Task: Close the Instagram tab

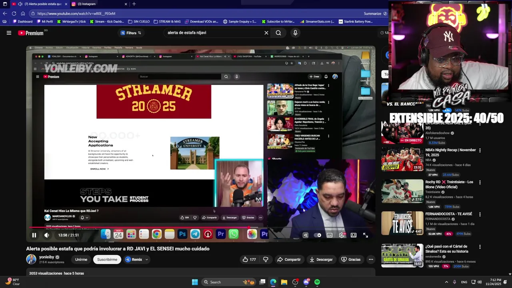Action: [126, 4]
